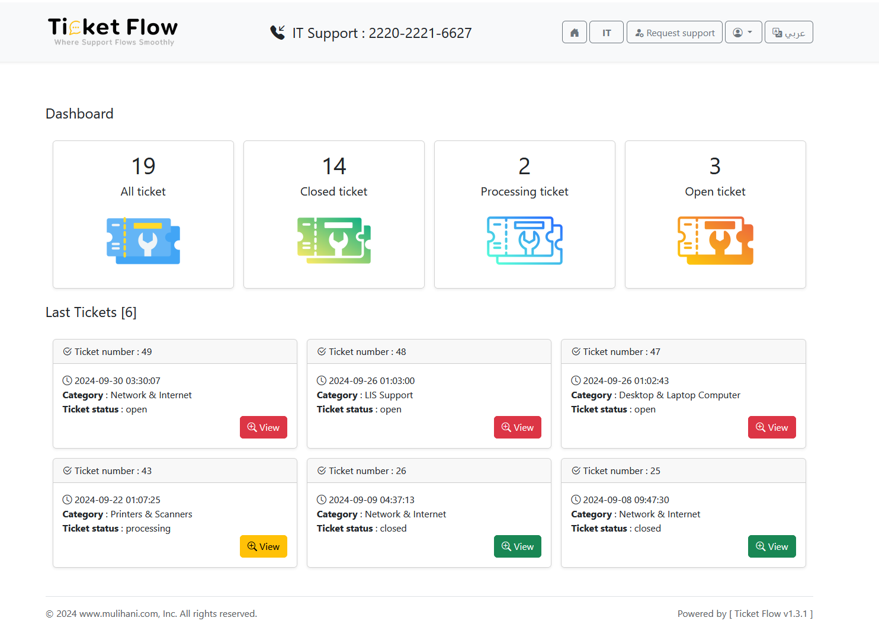Screen dimensions: 879x640
Task: Click check icon on Ticket number 47 header
Action: pyautogui.click(x=576, y=351)
